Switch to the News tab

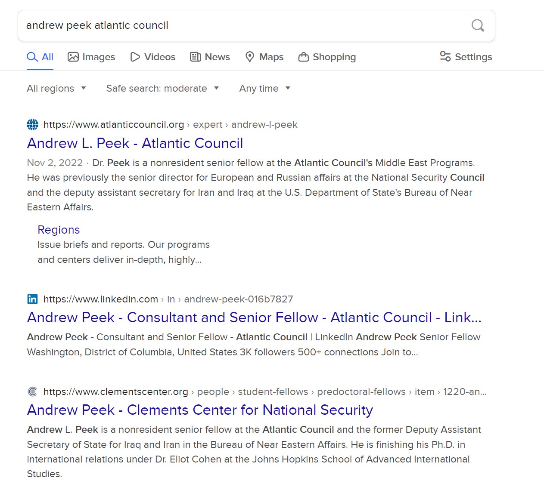210,57
